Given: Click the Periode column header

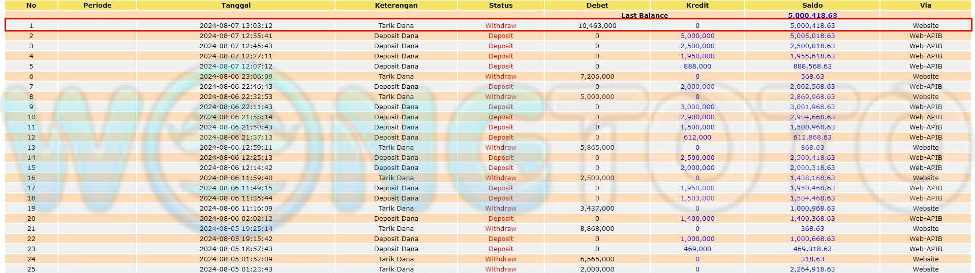Looking at the screenshot, I should (x=97, y=5).
